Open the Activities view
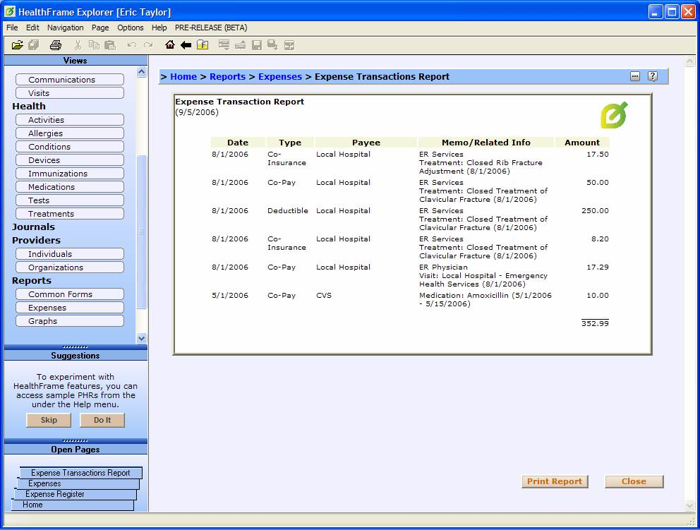The width and height of the screenshot is (700, 530). click(x=70, y=120)
